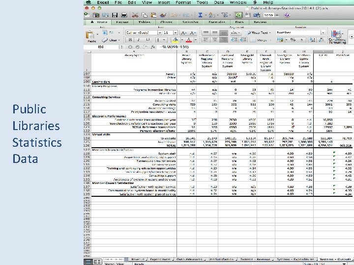The width and height of the screenshot is (354, 265).
Task: Click the Name Box showing I98
Action: [101, 47]
